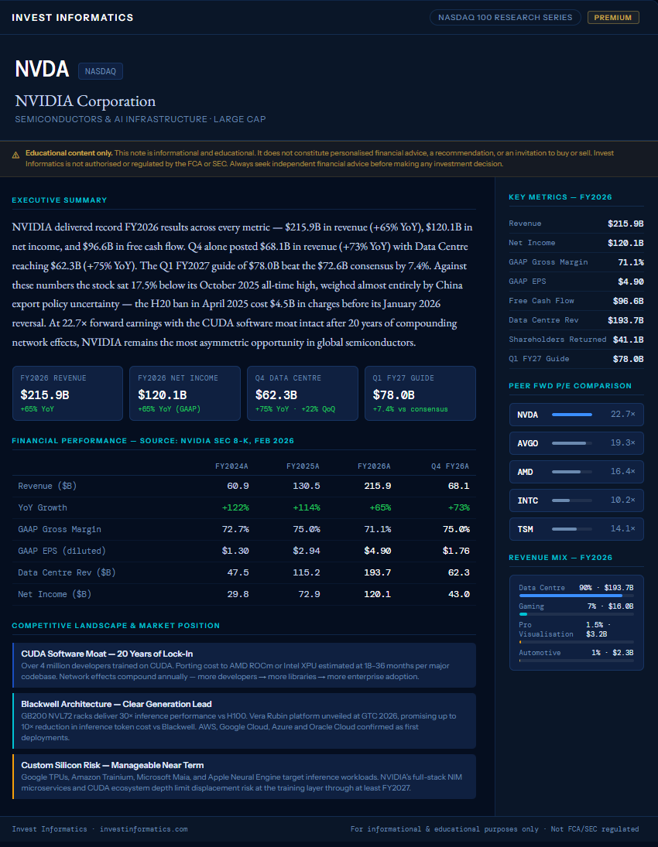Open the CUDA Software Moat card
The width and height of the screenshot is (658, 847).
(x=244, y=665)
